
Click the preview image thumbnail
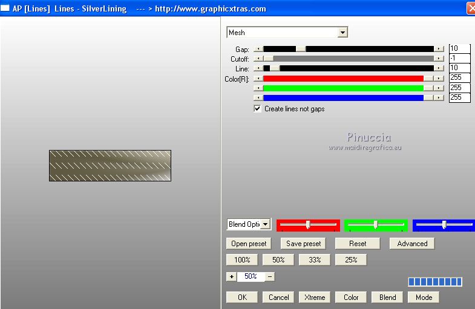(x=110, y=166)
